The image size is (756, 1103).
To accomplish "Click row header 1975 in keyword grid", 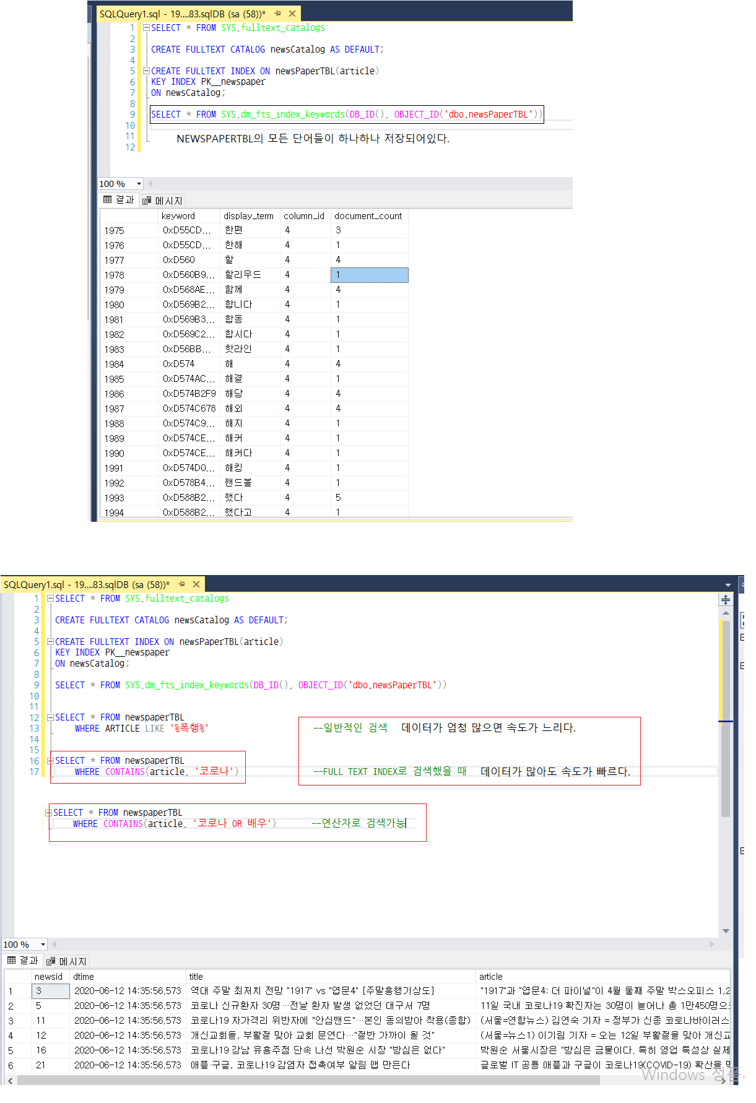I will pos(129,230).
